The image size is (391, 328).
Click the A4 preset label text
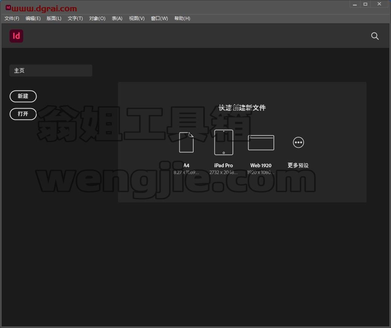[x=186, y=166]
